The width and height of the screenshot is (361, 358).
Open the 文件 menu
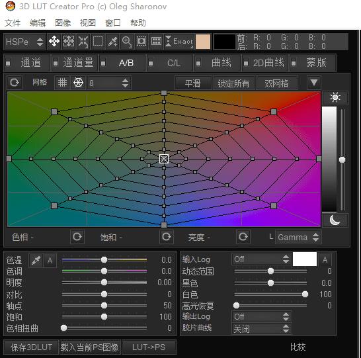[13, 23]
